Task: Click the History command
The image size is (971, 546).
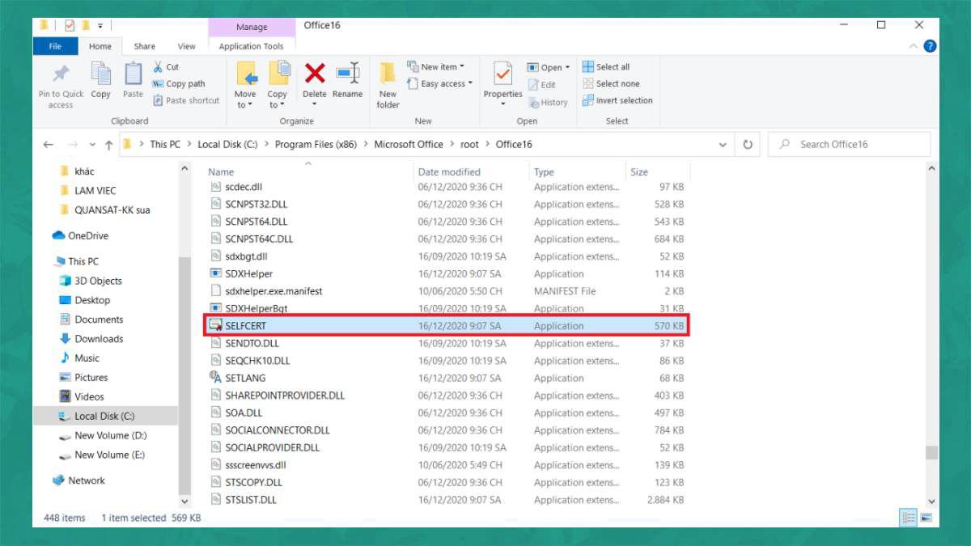Action: [x=548, y=102]
